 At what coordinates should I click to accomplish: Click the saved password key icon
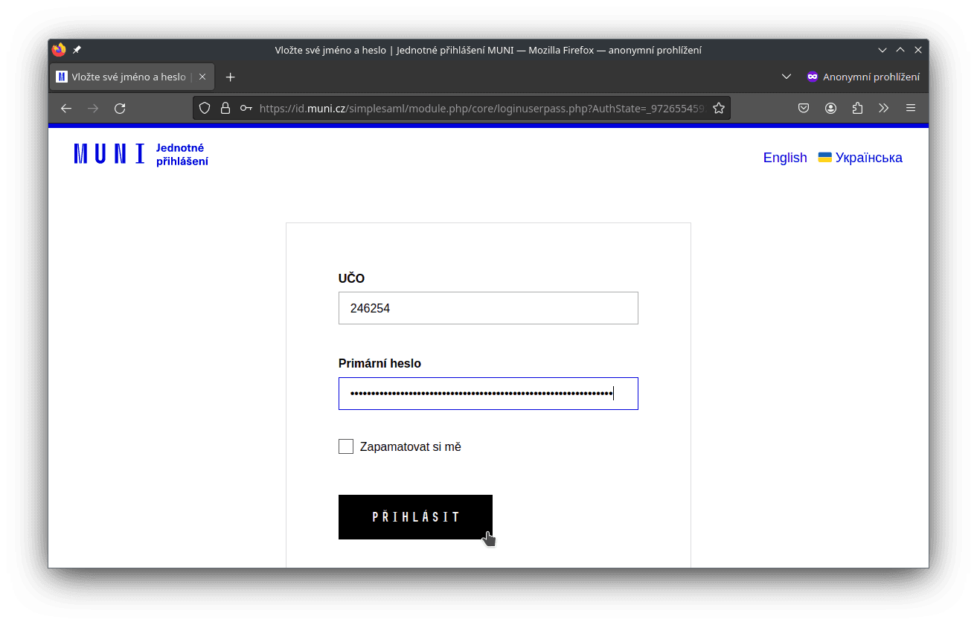246,108
